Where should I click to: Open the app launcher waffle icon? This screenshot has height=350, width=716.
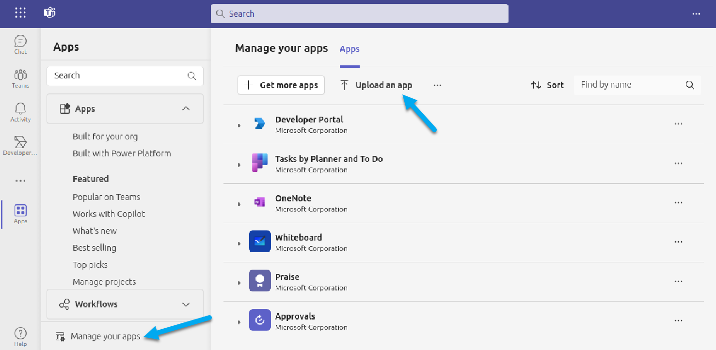tap(20, 13)
